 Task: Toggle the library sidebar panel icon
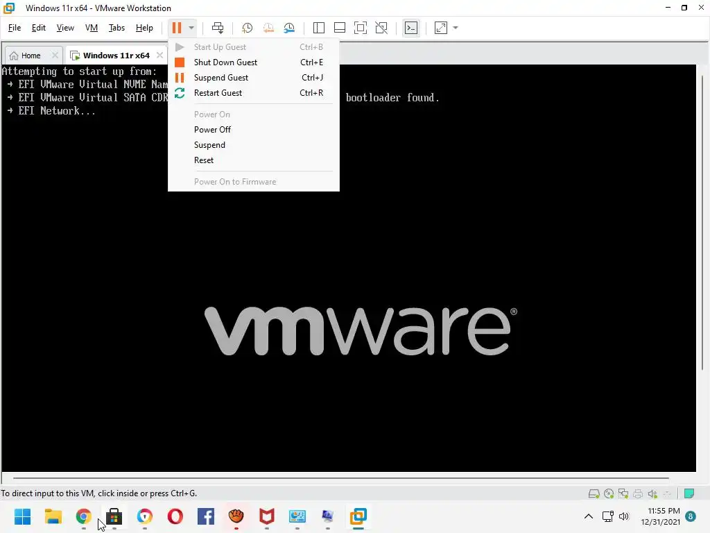click(x=319, y=28)
